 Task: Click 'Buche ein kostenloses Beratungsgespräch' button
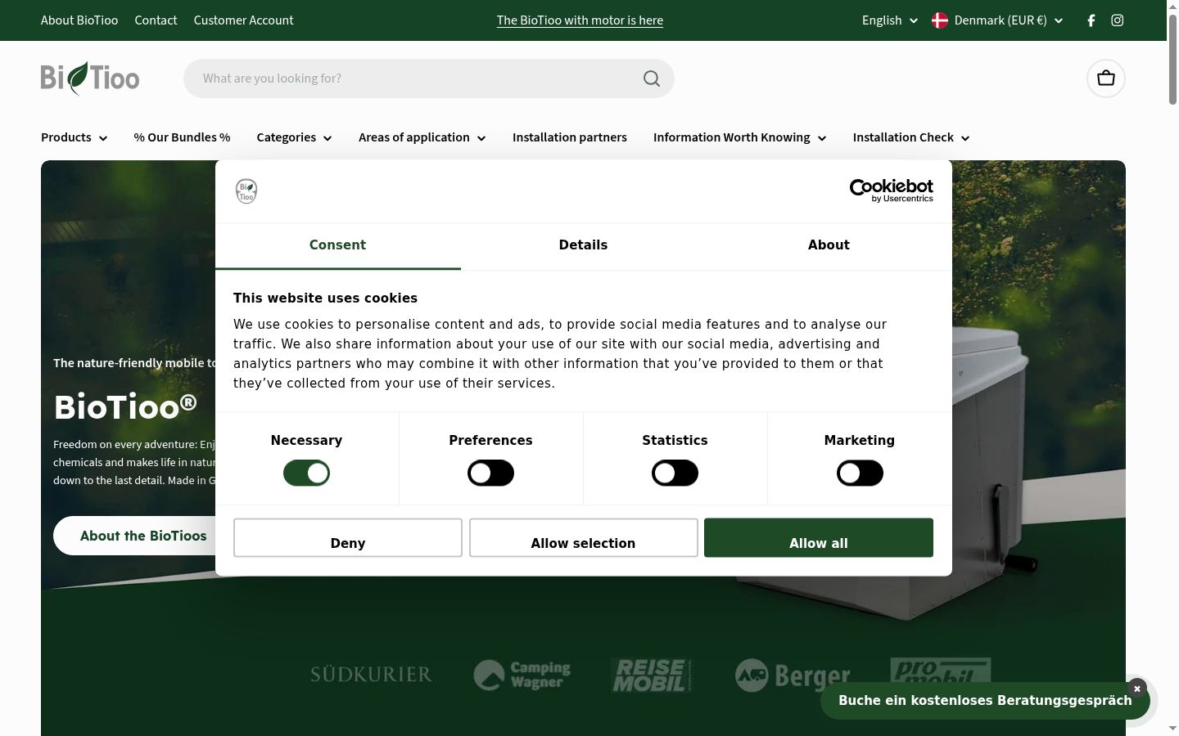pyautogui.click(x=985, y=701)
